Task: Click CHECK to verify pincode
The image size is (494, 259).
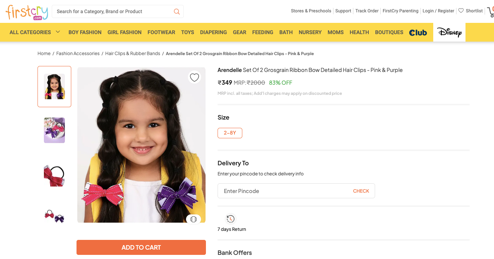Action: (361, 191)
